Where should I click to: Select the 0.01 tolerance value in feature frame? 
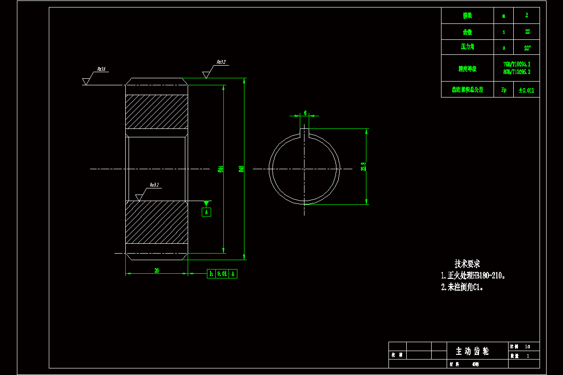222,274
